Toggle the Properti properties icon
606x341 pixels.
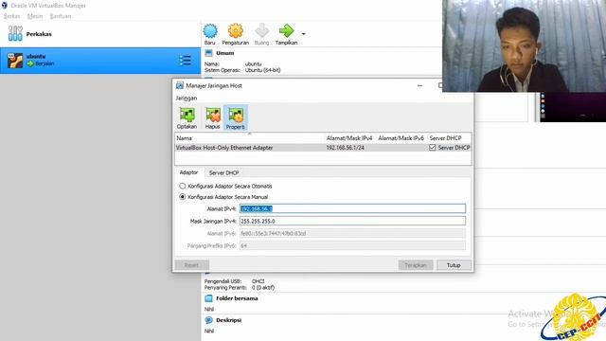236,116
